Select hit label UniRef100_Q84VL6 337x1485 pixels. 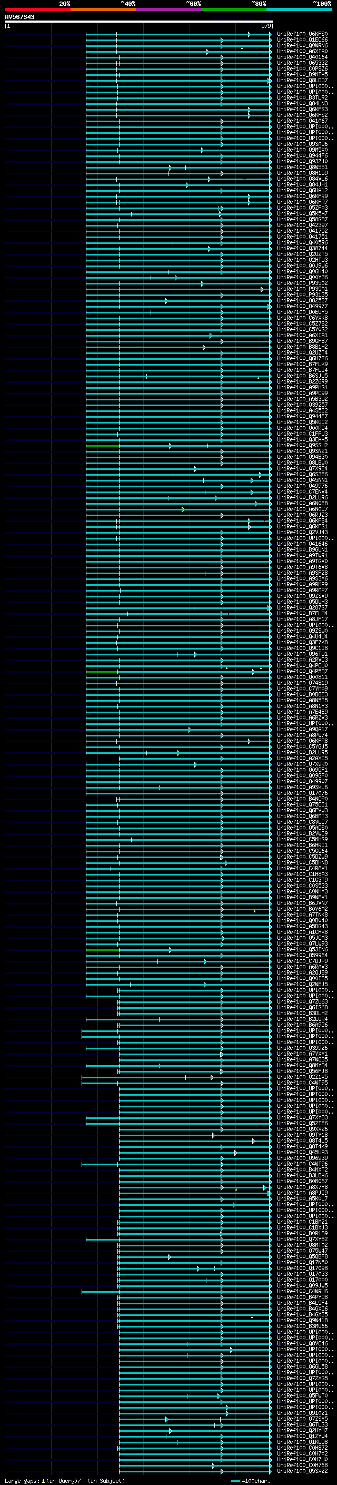pos(302,179)
